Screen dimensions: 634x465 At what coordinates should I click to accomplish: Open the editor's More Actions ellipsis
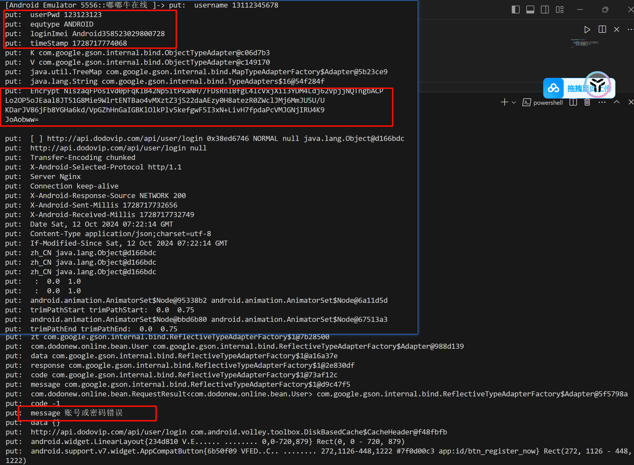coord(630,30)
